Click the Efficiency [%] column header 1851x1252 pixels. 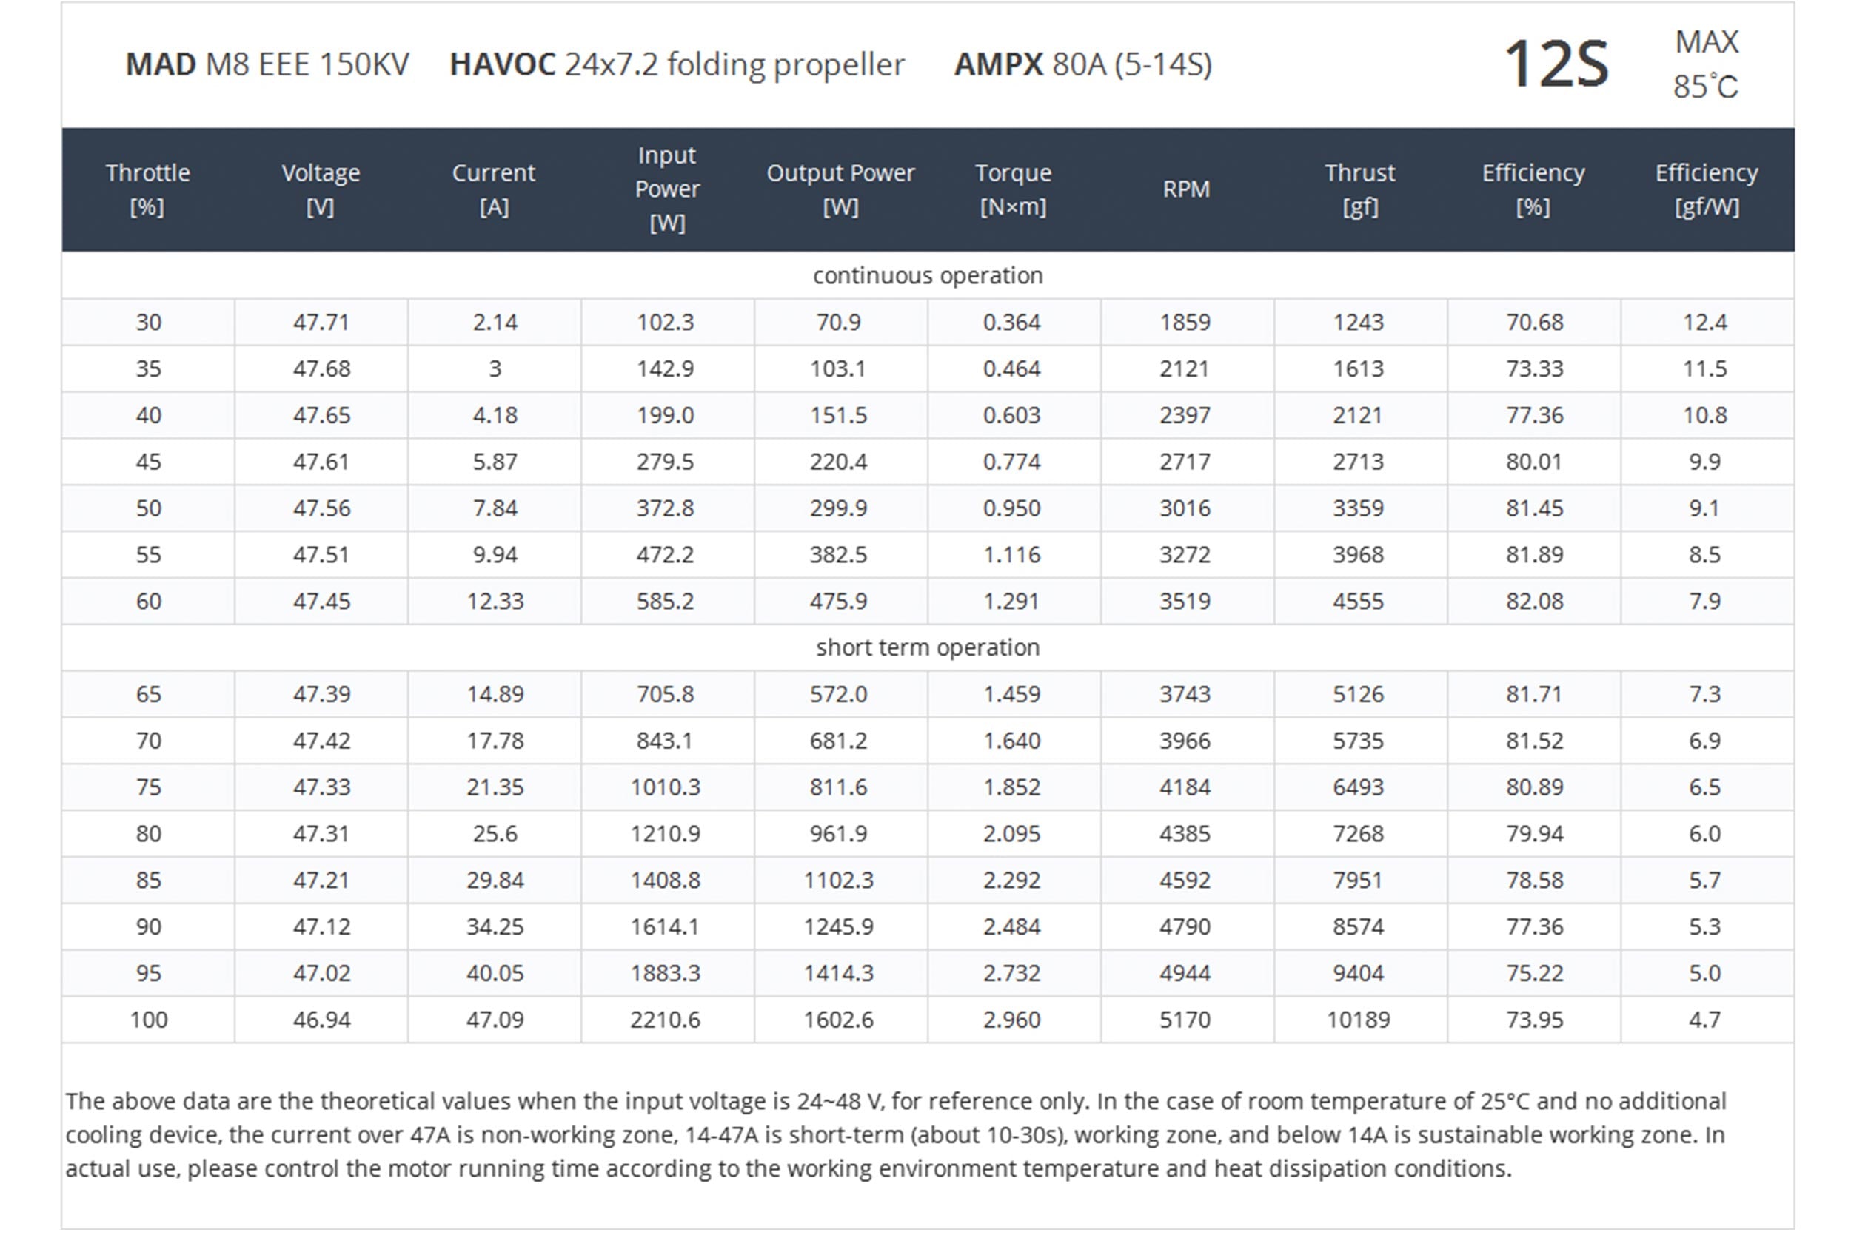click(x=1533, y=189)
